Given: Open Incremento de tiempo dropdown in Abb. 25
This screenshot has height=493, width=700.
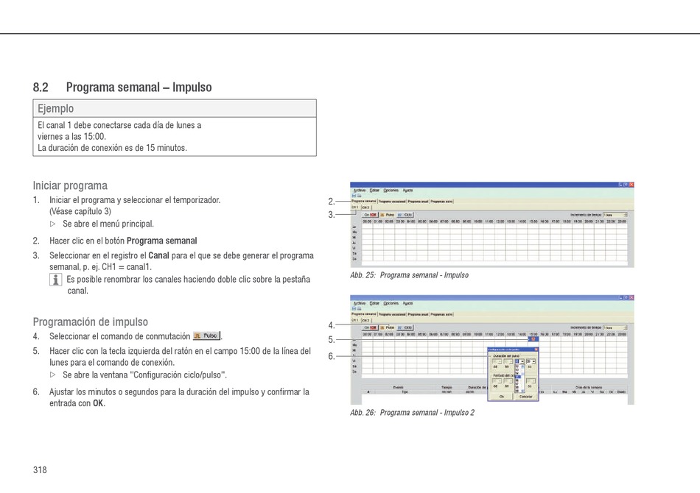Looking at the screenshot, I should 615,215.
